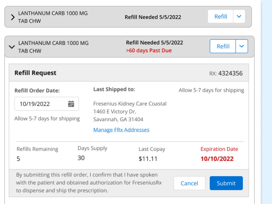Collapse the second Lanthanum Carb row chevron
Screen dimensions: 272x204
click(11, 47)
